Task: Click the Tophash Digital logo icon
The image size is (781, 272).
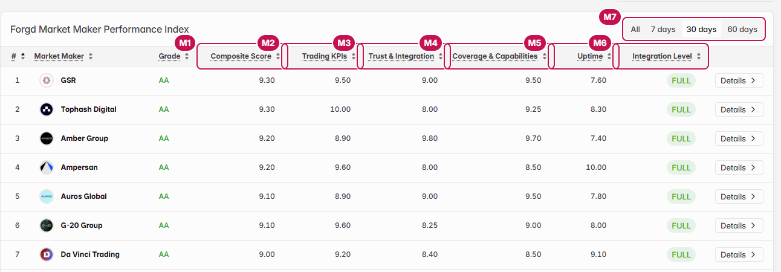Action: pyautogui.click(x=47, y=109)
